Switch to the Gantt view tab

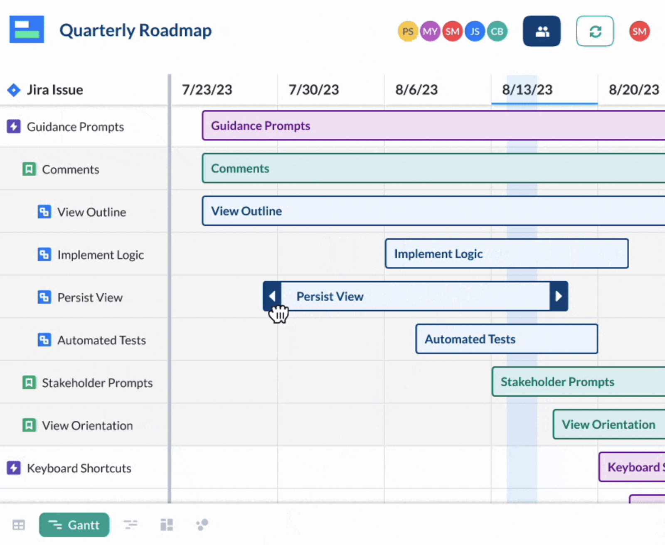(x=74, y=525)
